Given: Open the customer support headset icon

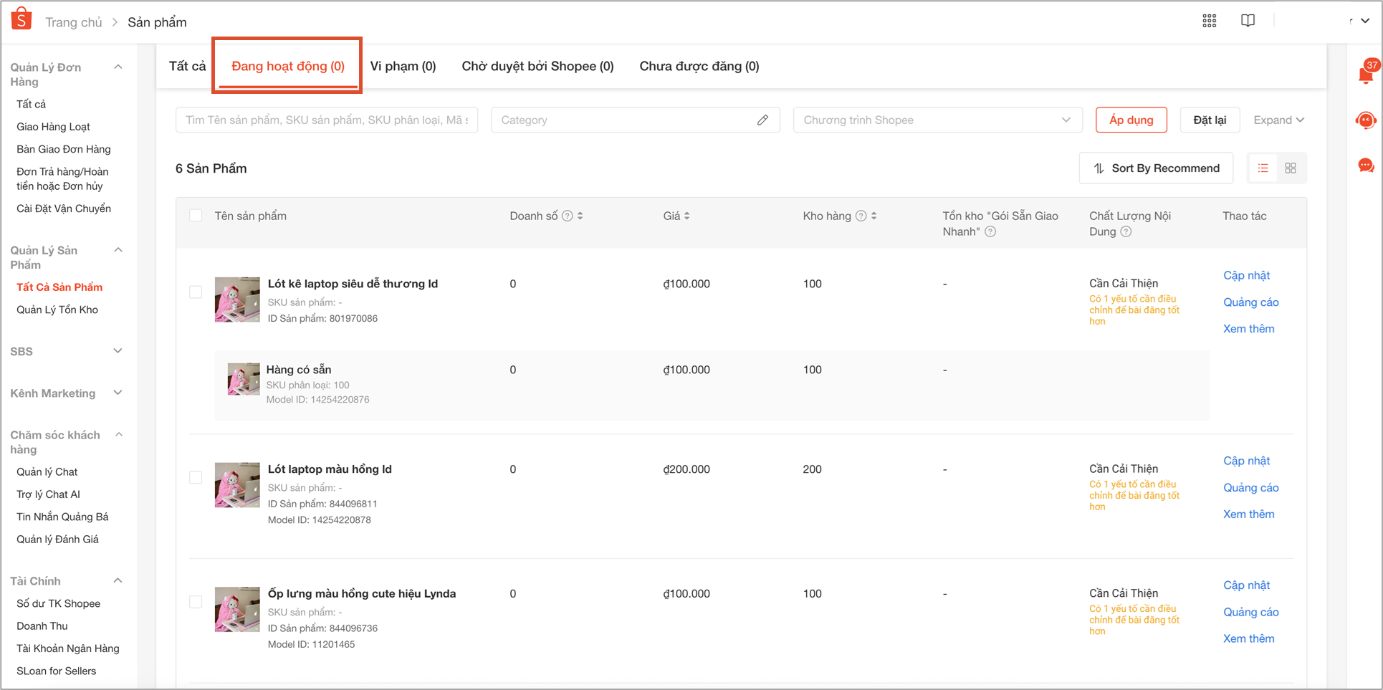Looking at the screenshot, I should 1366,120.
